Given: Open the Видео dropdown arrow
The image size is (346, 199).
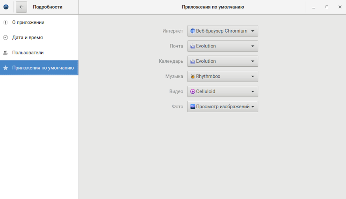Looking at the screenshot, I should tap(253, 91).
